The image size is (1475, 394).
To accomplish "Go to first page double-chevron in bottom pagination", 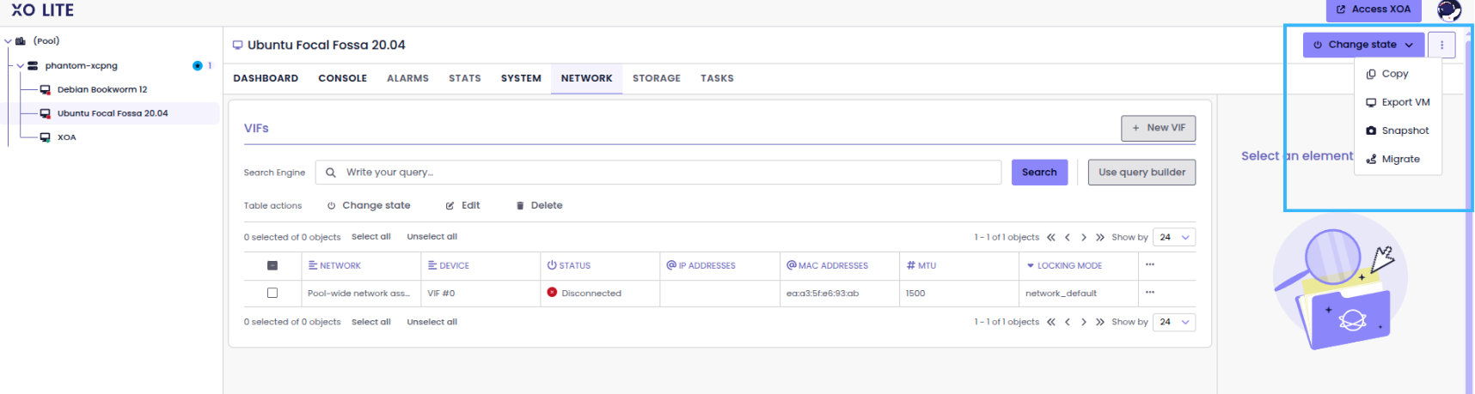I will point(1050,323).
